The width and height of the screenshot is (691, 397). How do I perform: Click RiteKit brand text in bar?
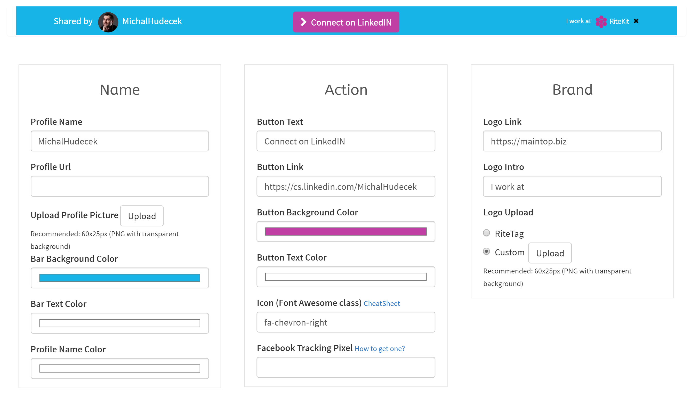click(x=619, y=21)
